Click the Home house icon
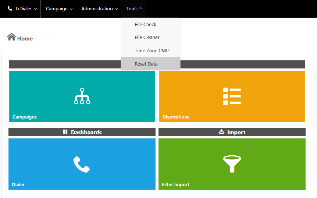 click(x=11, y=37)
